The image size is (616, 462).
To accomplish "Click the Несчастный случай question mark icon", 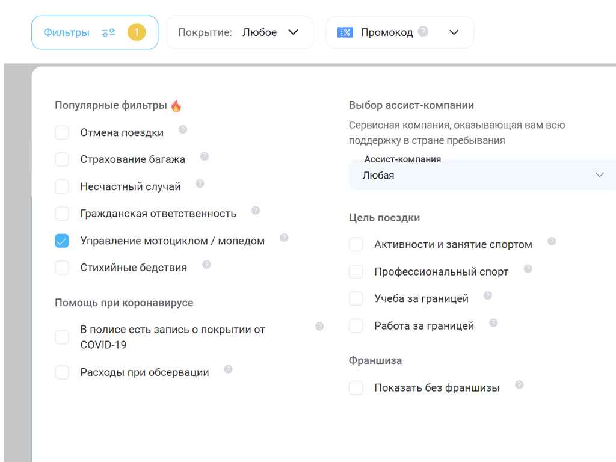I will 200,183.
